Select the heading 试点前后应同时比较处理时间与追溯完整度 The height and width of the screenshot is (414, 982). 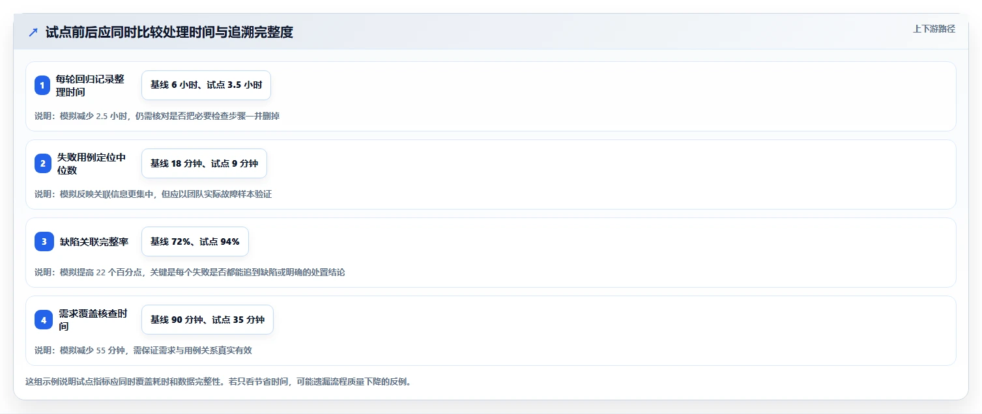coord(169,32)
